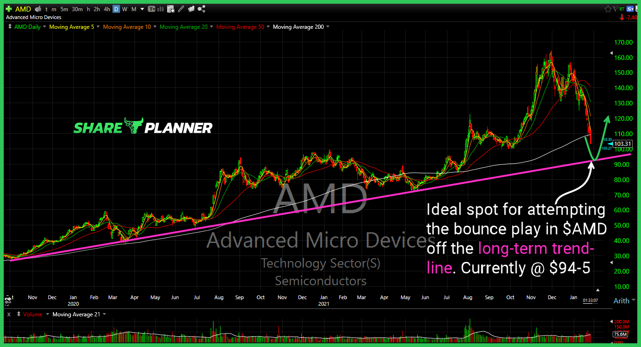Click the printer icon beside AMD symbol
This screenshot has height=347, width=641.
38,9
